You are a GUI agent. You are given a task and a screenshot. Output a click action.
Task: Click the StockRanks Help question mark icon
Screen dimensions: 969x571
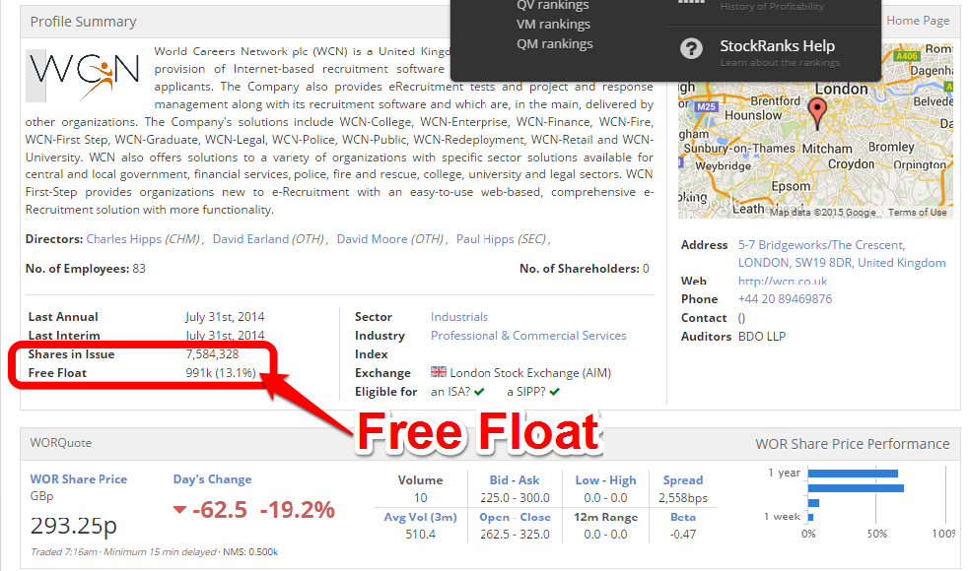pyautogui.click(x=692, y=48)
